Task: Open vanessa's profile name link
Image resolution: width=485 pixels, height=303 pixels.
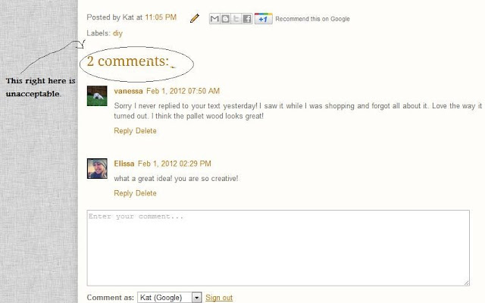Action: tap(128, 91)
